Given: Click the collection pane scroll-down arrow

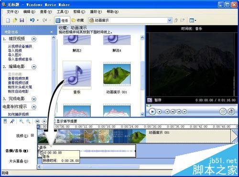Looking at the screenshot, I should coord(142,114).
